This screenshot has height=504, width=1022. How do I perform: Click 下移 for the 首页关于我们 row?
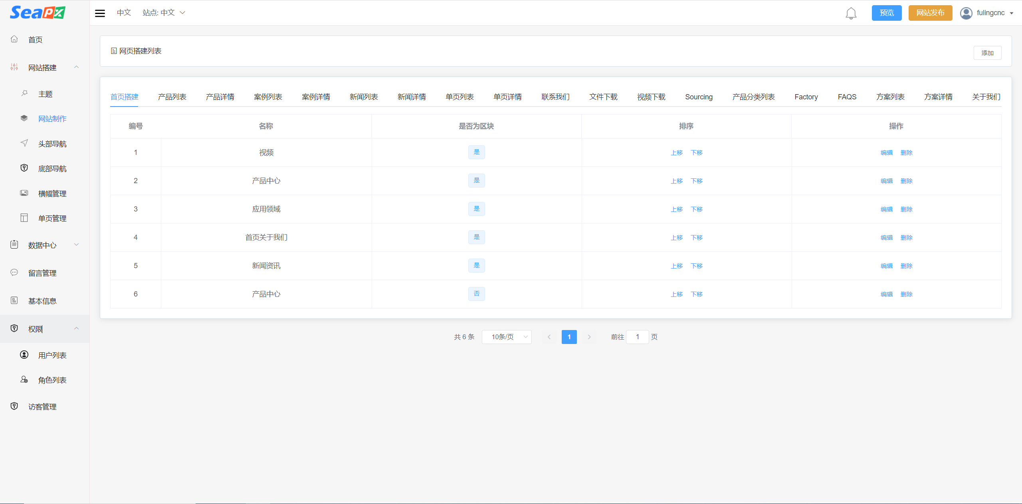pos(697,238)
